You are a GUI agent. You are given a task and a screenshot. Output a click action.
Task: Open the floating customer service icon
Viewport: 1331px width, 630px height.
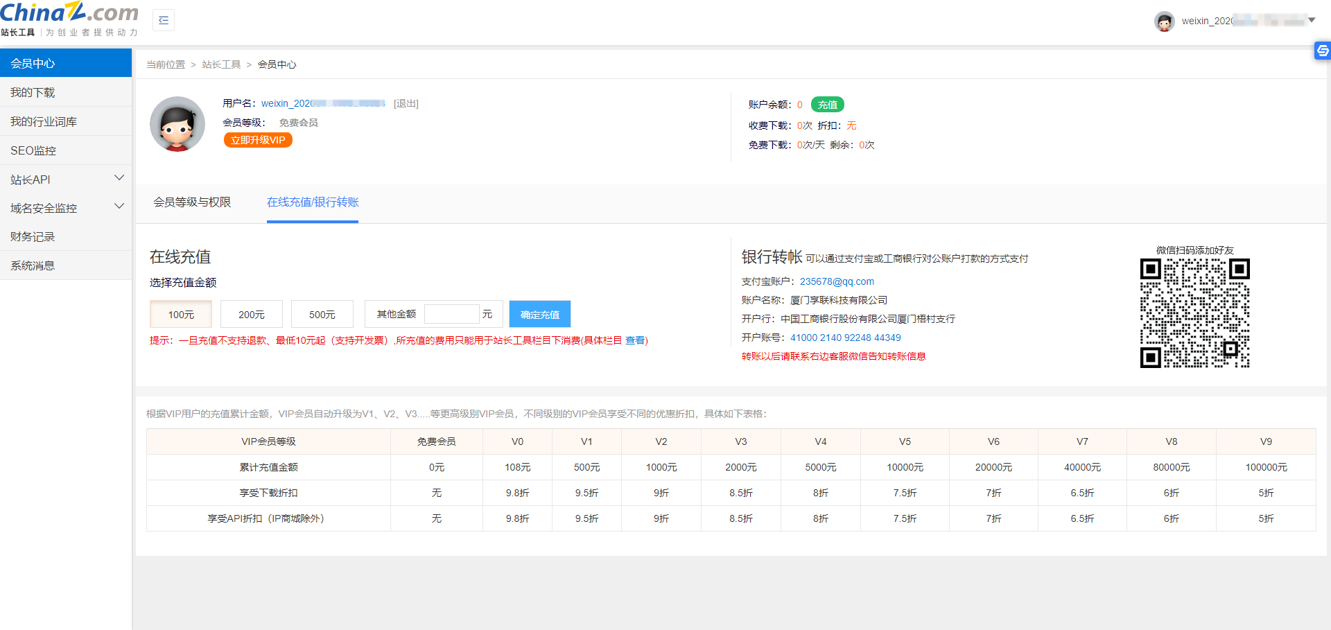[x=1323, y=51]
